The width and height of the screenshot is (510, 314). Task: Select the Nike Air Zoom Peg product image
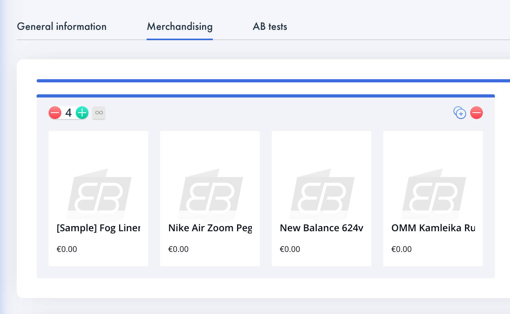[210, 195]
